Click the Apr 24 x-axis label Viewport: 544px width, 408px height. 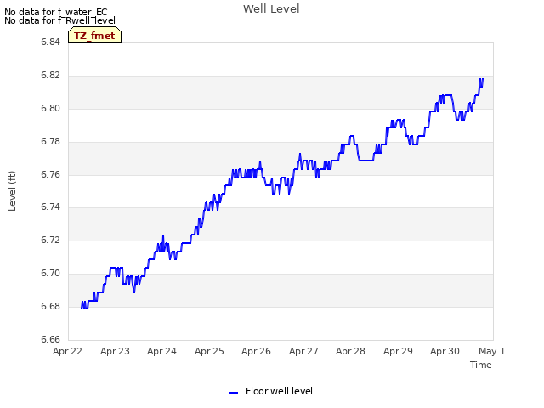pos(161,351)
